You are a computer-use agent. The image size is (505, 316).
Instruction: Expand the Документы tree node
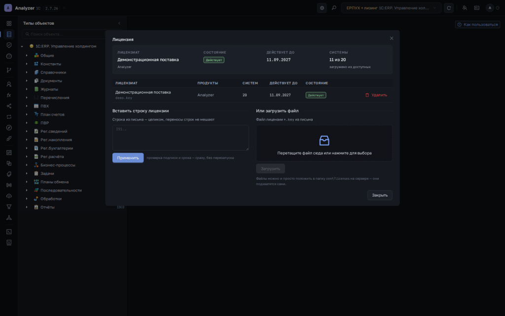click(x=27, y=80)
